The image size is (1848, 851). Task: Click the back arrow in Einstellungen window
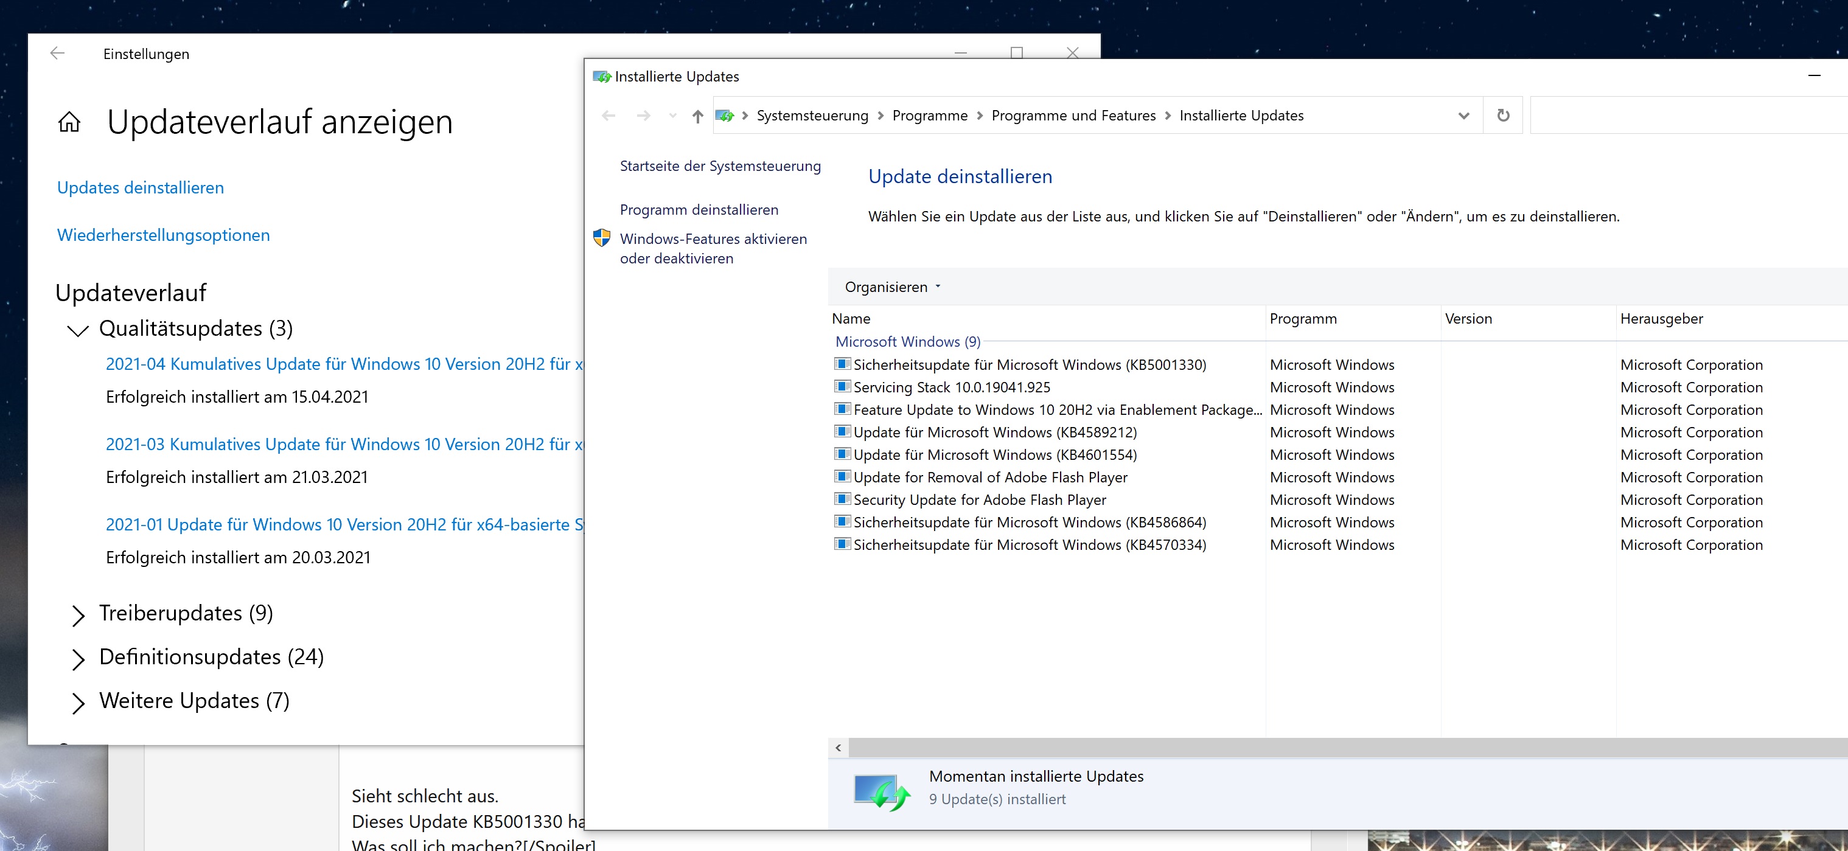(x=57, y=54)
